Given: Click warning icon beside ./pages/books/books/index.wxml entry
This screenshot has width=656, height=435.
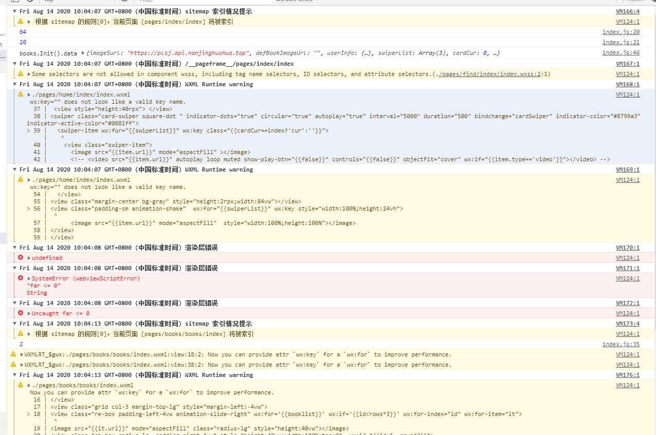Looking at the screenshot, I should [x=21, y=385].
